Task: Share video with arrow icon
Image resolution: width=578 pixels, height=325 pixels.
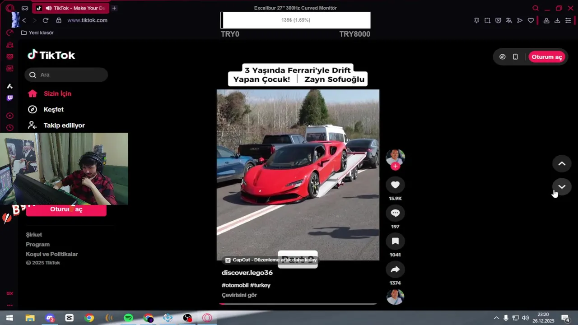Action: [x=395, y=269]
